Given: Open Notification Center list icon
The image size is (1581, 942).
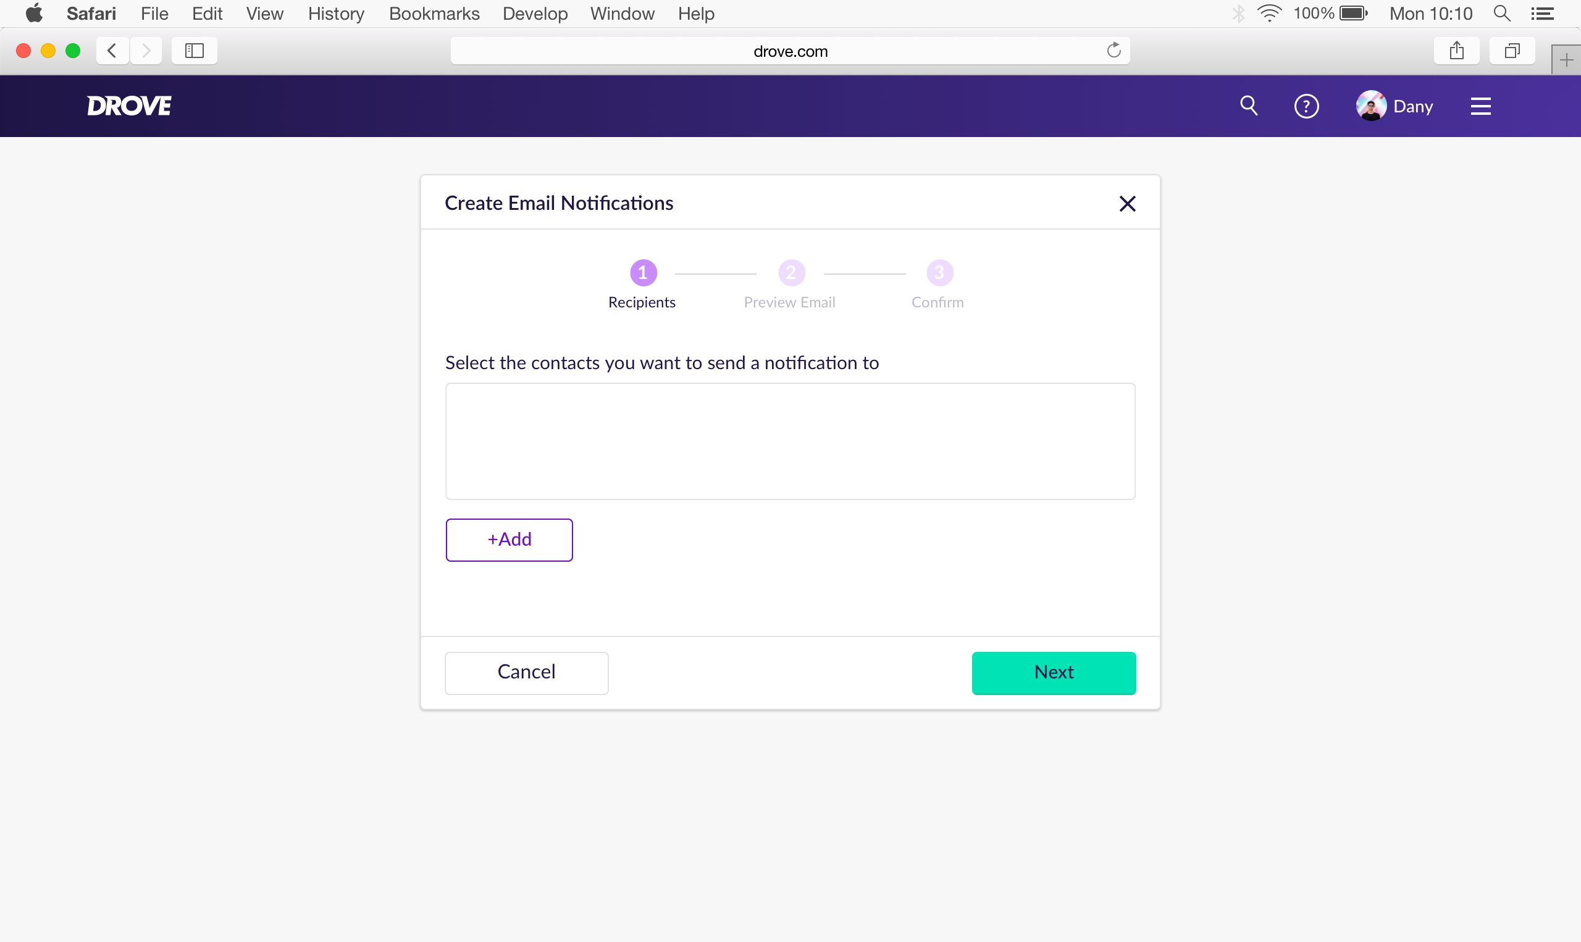Looking at the screenshot, I should 1542,14.
